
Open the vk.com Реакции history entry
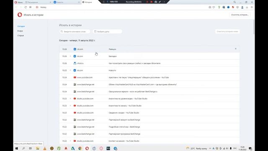coord(149,49)
